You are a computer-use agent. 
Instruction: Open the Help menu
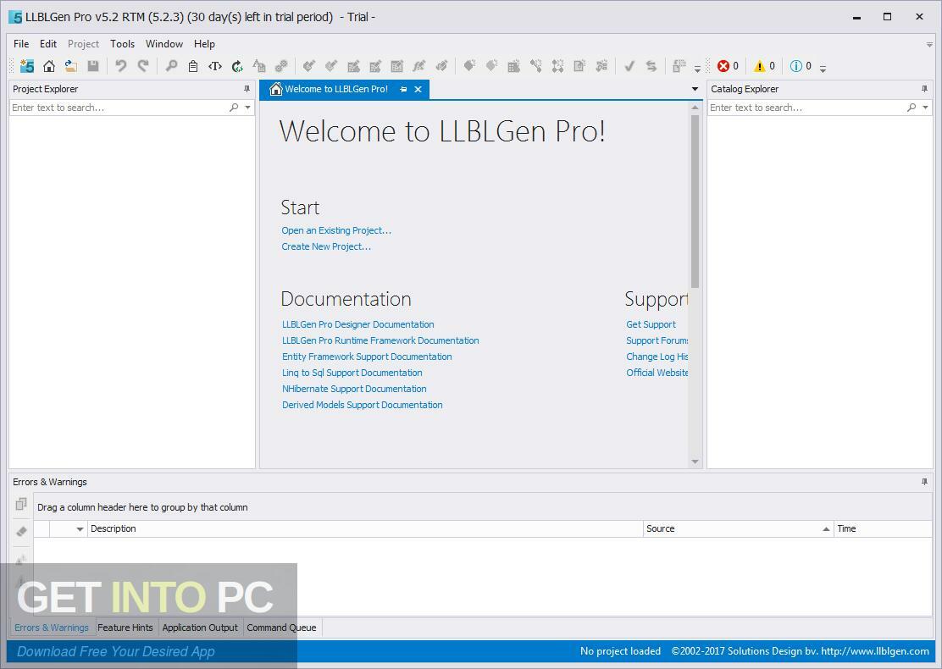(x=204, y=44)
